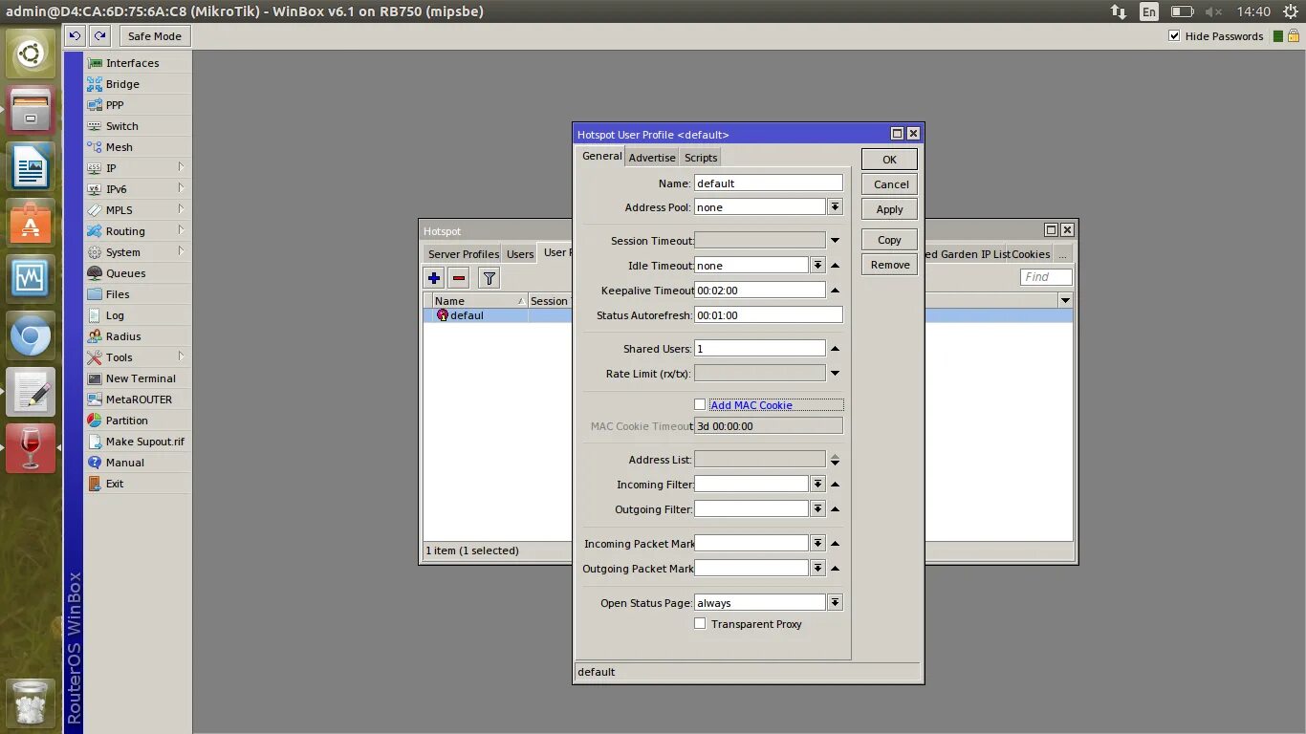Image resolution: width=1306 pixels, height=734 pixels.
Task: Click the New Terminal icon
Action: coord(95,378)
